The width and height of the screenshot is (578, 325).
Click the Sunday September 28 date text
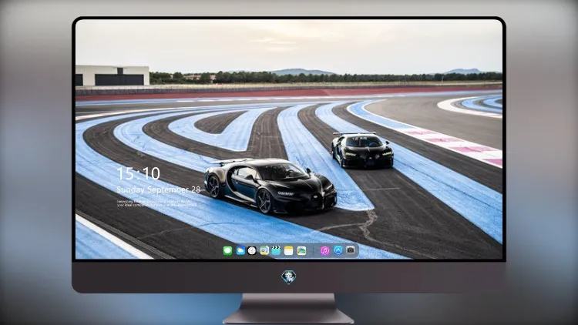(159, 189)
